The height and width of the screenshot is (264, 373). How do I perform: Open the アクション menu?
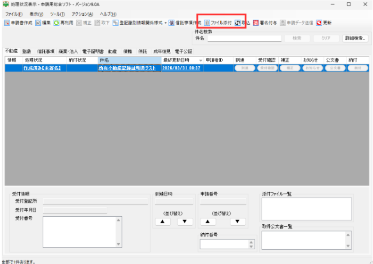click(82, 14)
